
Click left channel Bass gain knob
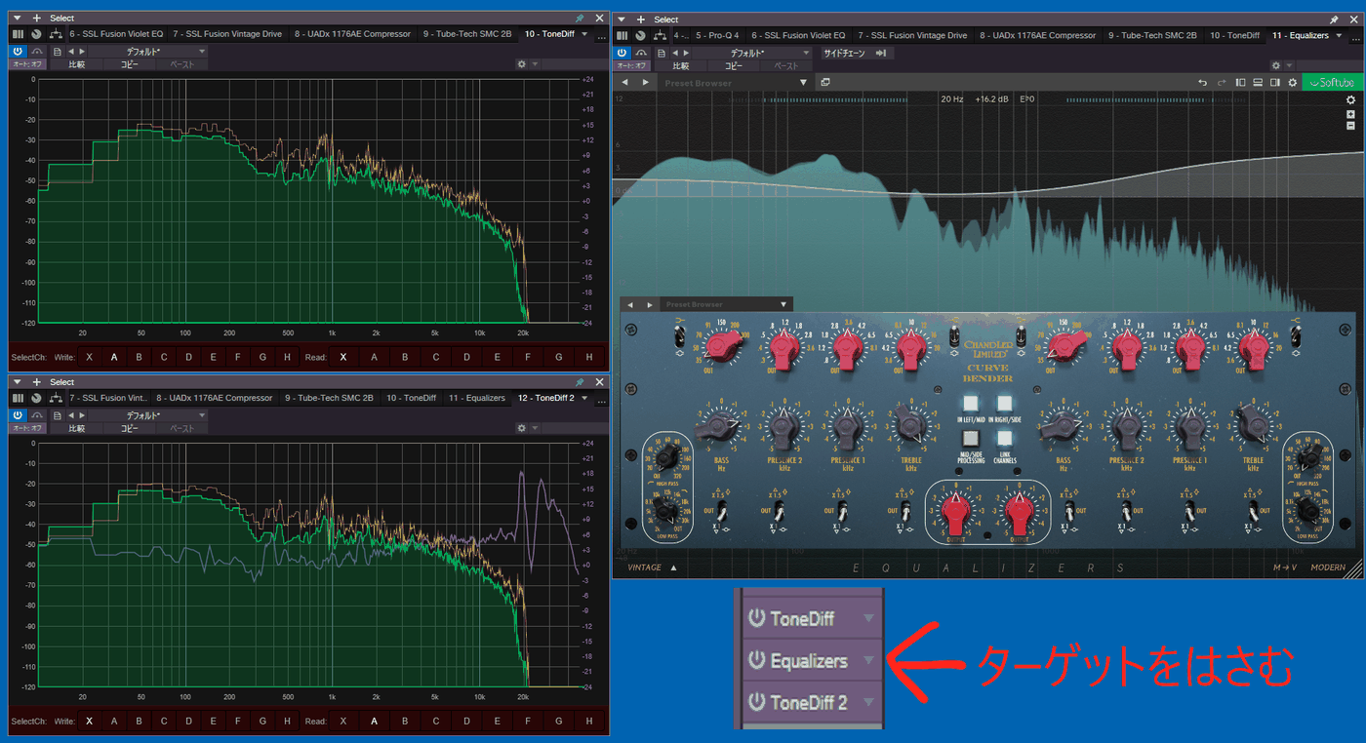coord(720,425)
